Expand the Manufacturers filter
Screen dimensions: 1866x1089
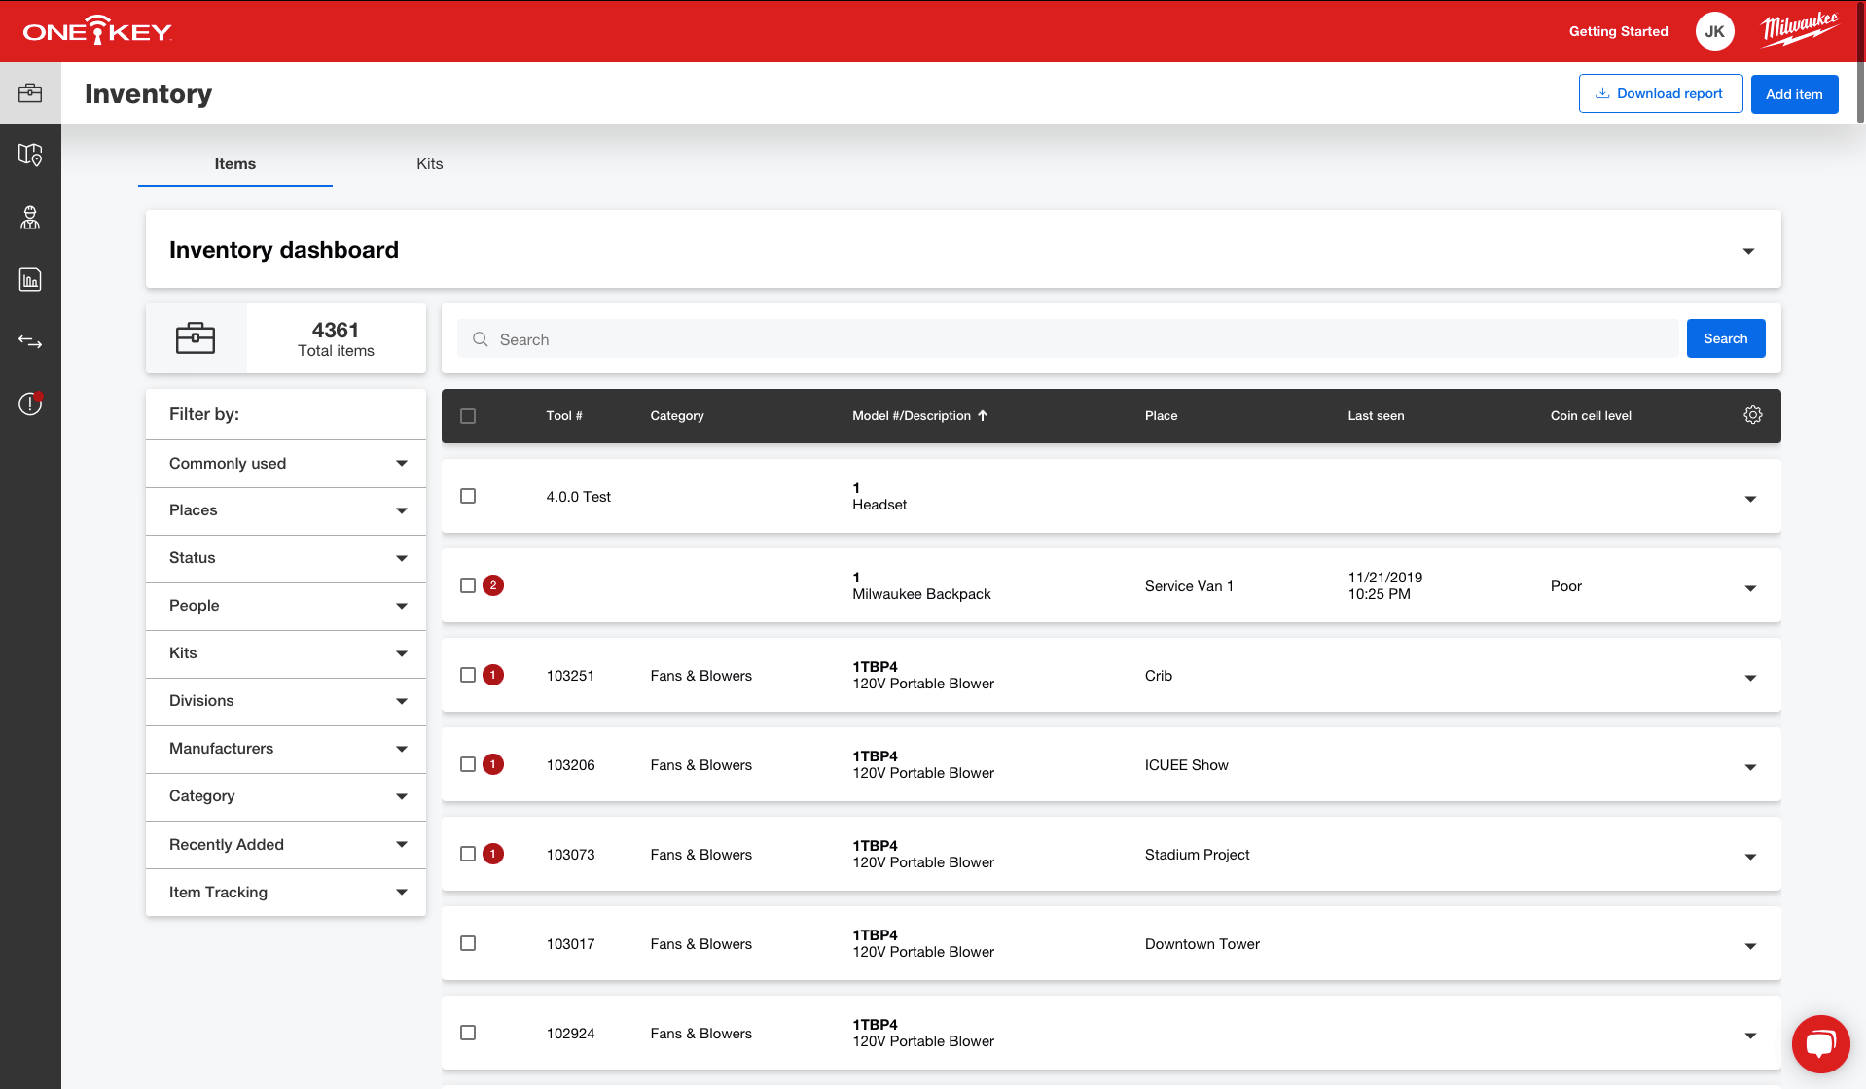[285, 749]
